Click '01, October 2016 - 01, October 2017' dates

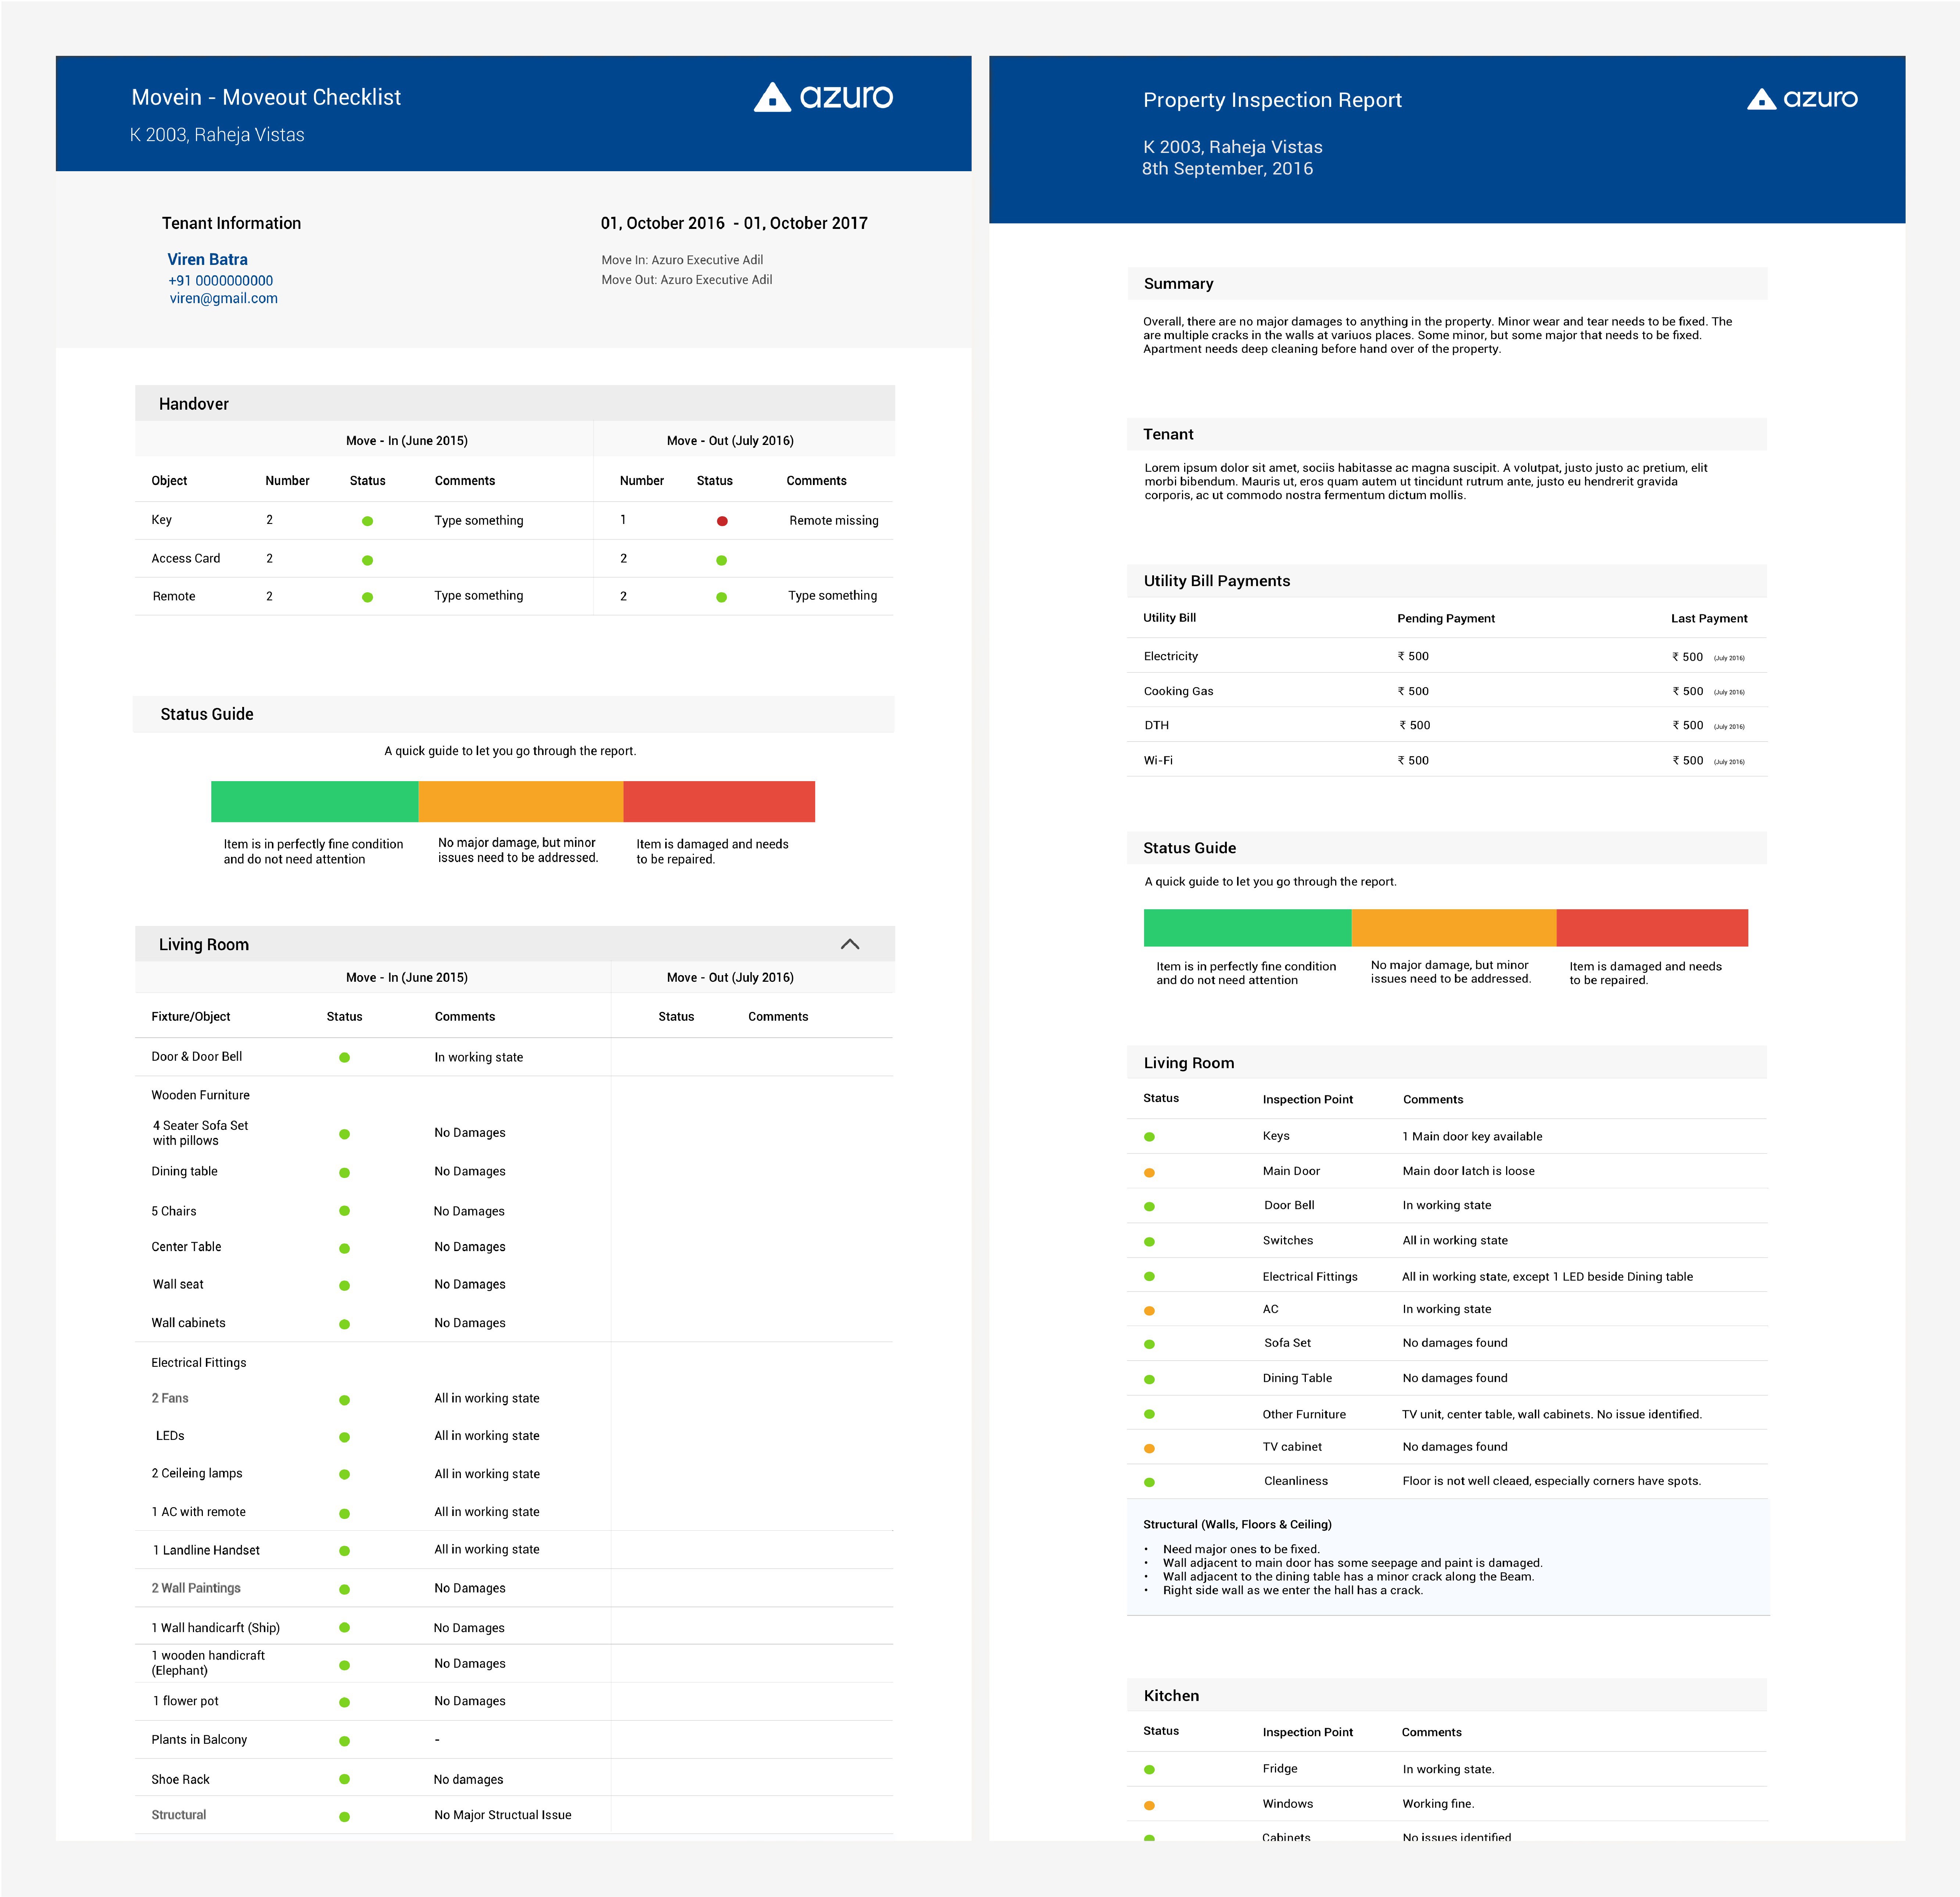pyautogui.click(x=734, y=223)
